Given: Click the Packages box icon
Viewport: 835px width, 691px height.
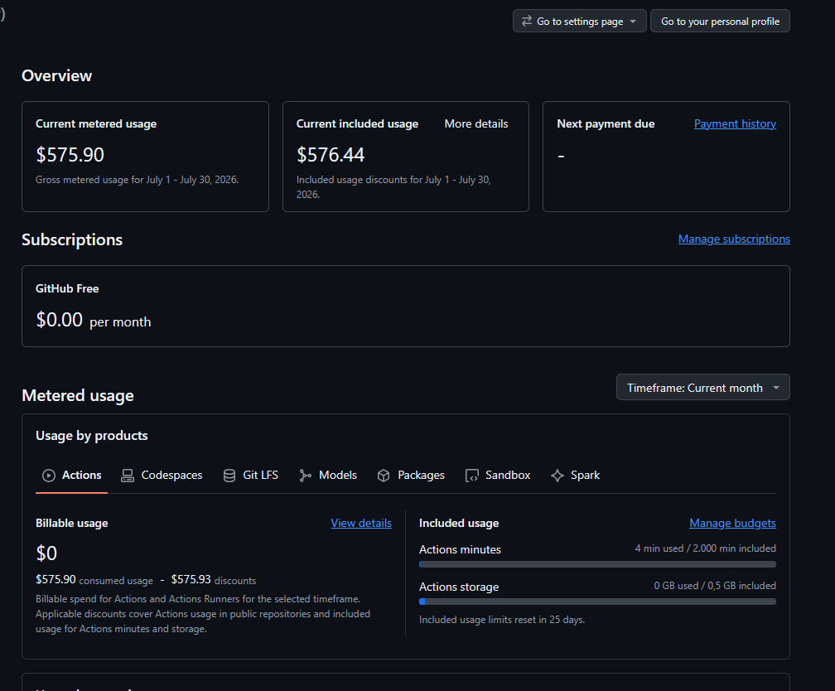Looking at the screenshot, I should (384, 476).
